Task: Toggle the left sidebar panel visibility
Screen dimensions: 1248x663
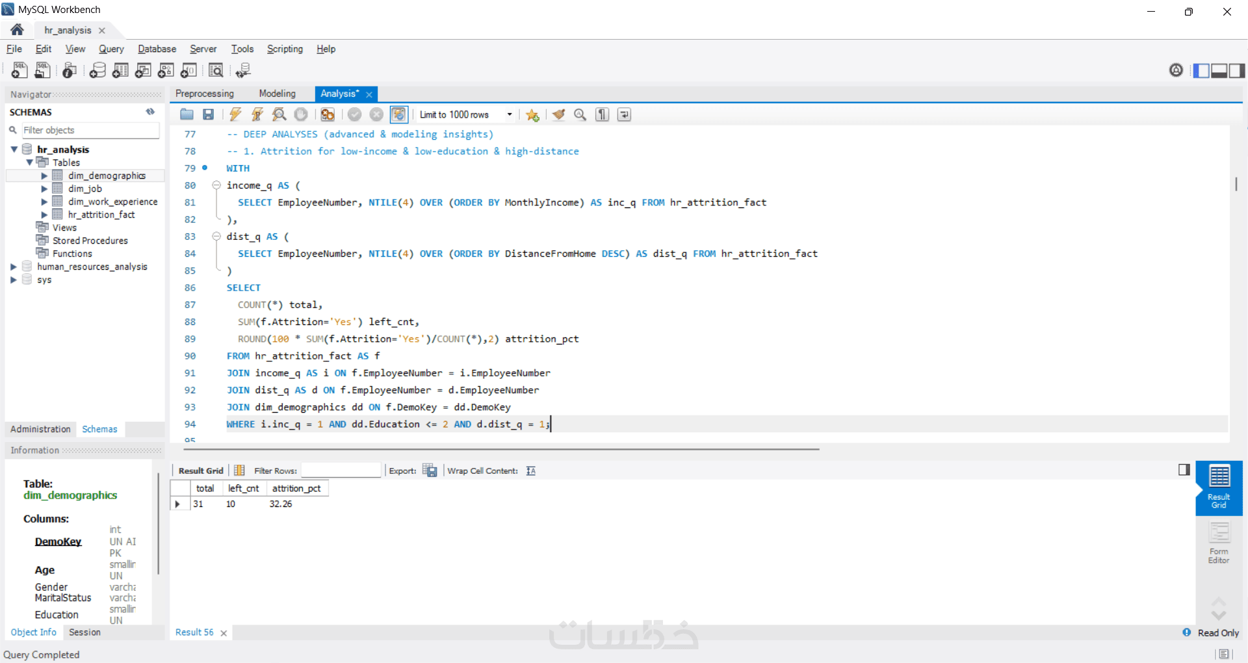Action: (1201, 70)
